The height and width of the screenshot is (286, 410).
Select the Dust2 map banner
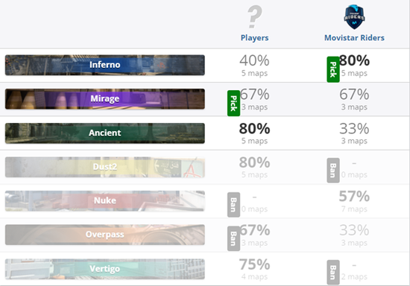pyautogui.click(x=105, y=167)
